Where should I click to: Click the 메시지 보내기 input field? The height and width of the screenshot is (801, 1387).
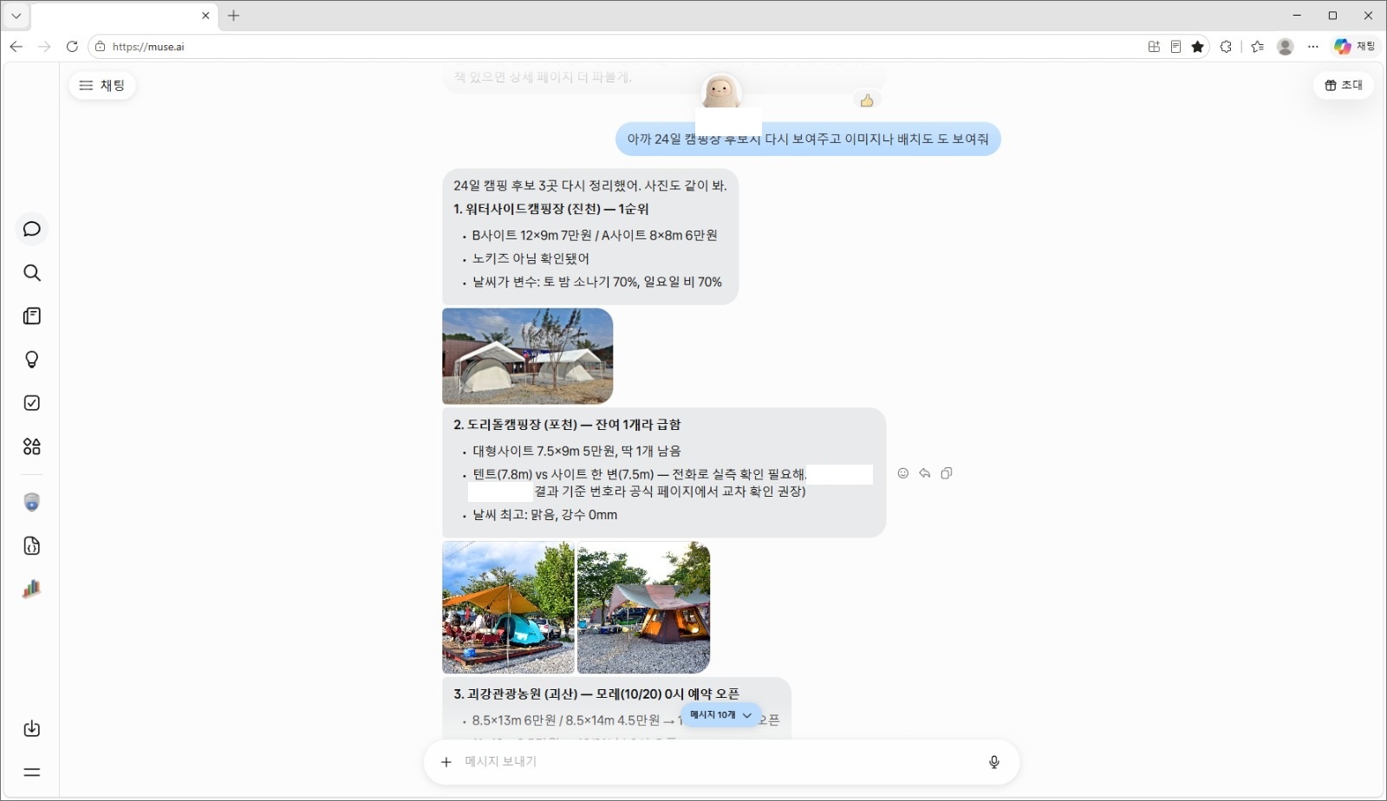coord(721,762)
